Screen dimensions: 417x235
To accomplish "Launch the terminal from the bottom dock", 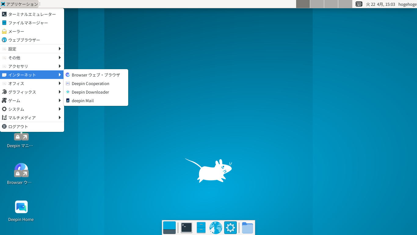I will tap(187, 228).
